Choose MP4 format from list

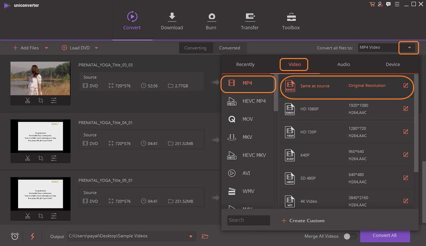coord(248,83)
